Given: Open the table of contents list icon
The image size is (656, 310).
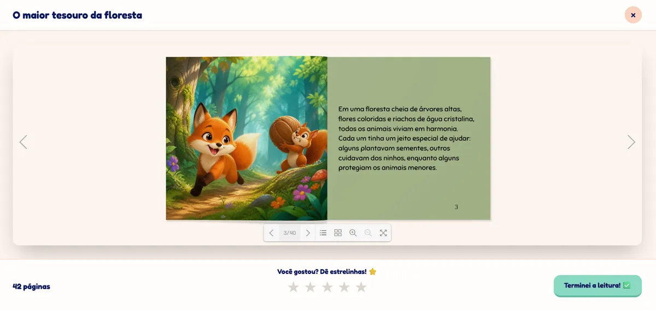Looking at the screenshot, I should [323, 233].
